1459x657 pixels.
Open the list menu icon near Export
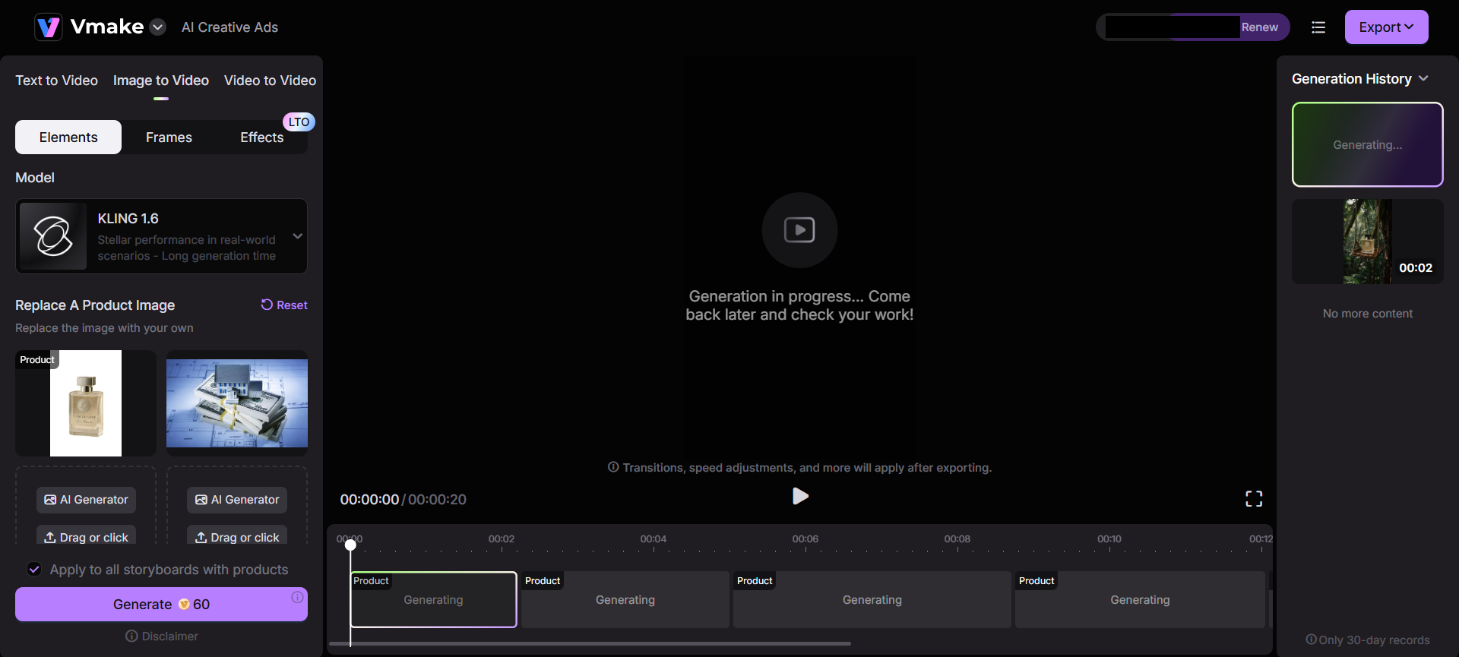(x=1318, y=27)
